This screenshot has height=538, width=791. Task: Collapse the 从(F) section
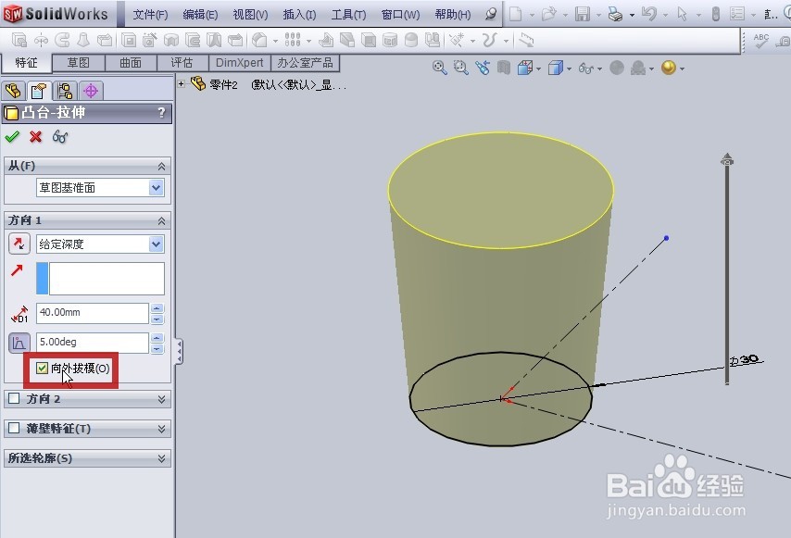click(161, 166)
